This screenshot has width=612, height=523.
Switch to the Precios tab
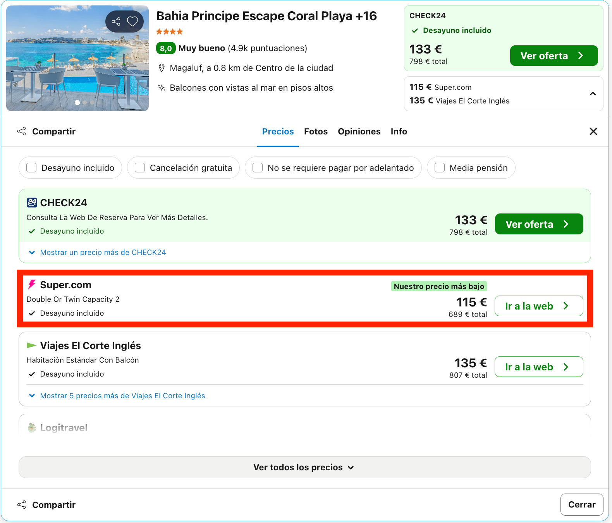pyautogui.click(x=278, y=131)
